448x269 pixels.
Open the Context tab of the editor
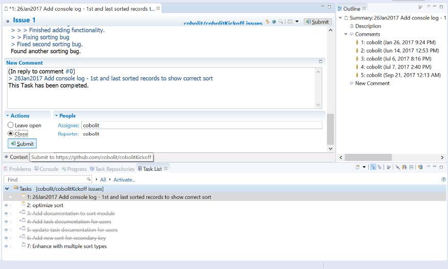click(x=16, y=157)
